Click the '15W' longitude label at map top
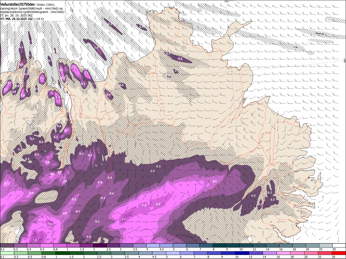Image resolution: width=346 pixels, height=259 pixels. click(226, 1)
